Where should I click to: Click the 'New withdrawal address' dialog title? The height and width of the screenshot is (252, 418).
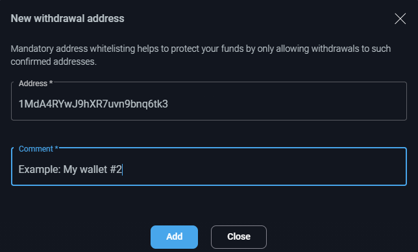[x=68, y=19]
